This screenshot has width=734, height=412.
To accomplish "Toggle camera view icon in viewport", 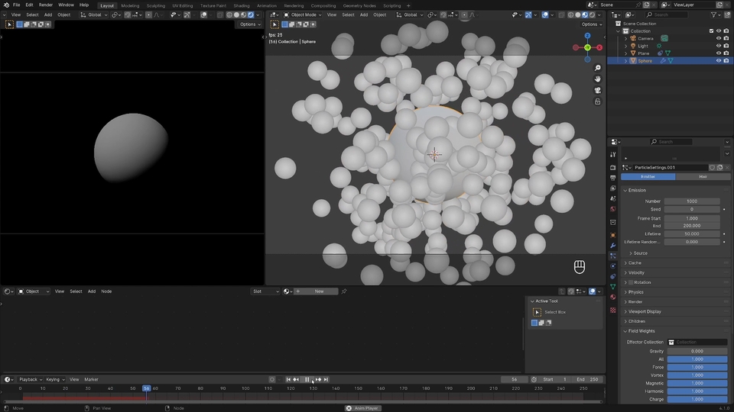I will point(597,91).
